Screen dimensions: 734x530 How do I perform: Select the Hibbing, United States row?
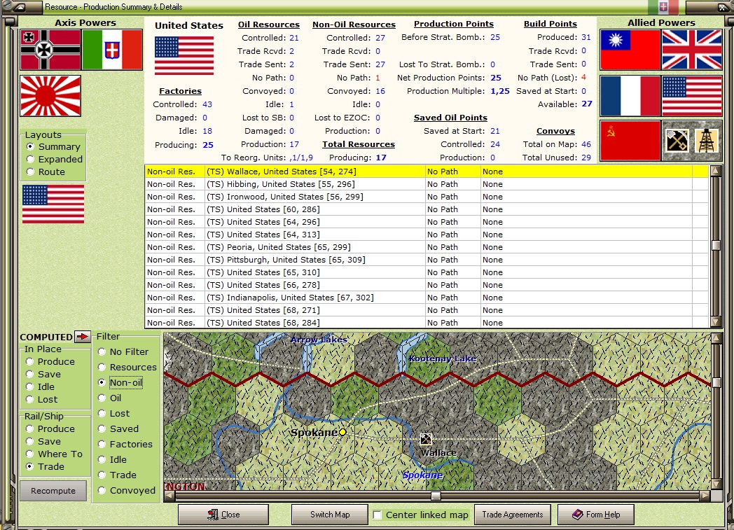pos(427,184)
